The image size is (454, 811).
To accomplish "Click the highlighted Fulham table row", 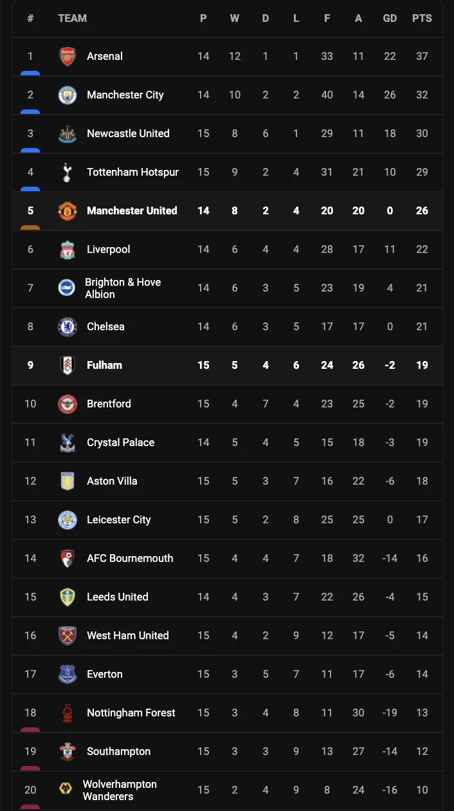I will [227, 365].
